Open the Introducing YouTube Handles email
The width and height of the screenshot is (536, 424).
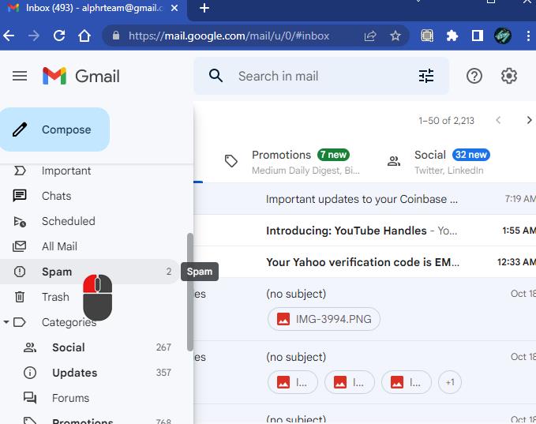tap(365, 231)
